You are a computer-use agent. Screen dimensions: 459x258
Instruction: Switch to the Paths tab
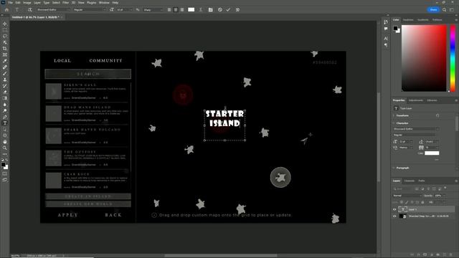coord(422,181)
